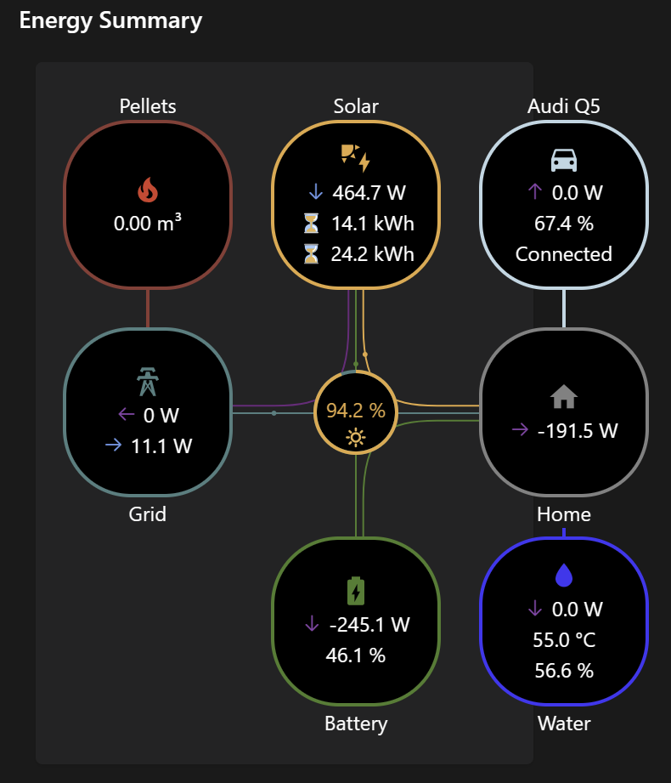Open Grid export value 11.1 W
Screen dimensions: 671x783
[160, 445]
